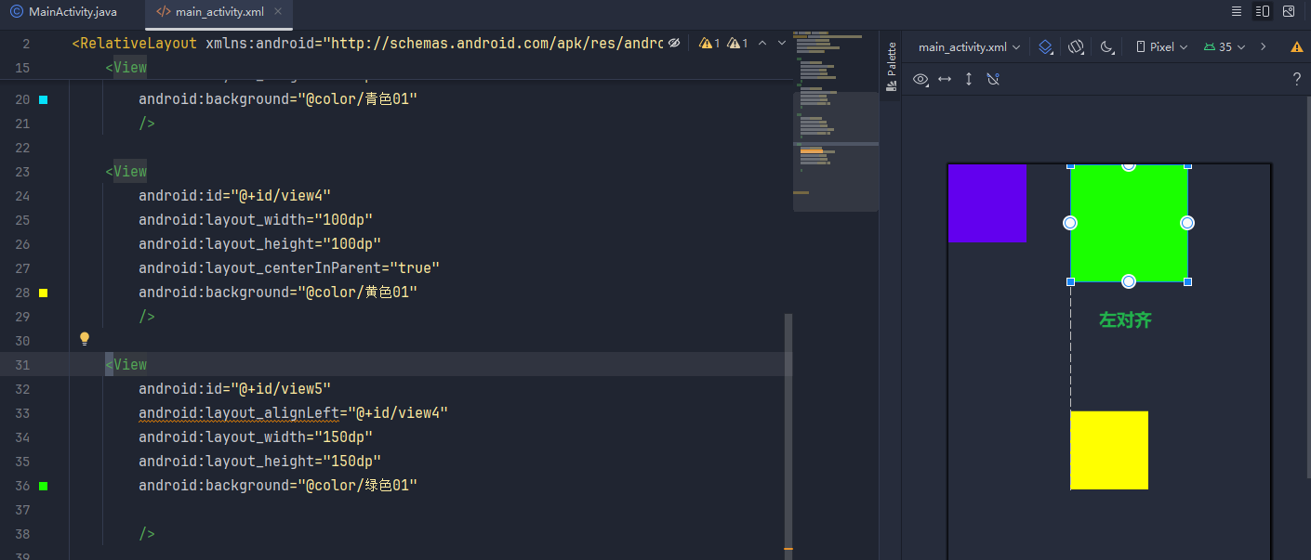Click layout_centerInParent attribute on line 27
The height and width of the screenshot is (560, 1311).
(x=288, y=268)
